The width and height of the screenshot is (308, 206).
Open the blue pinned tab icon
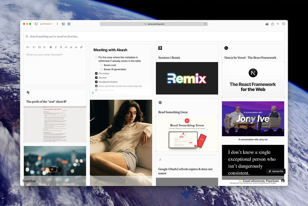pyautogui.click(x=69, y=24)
